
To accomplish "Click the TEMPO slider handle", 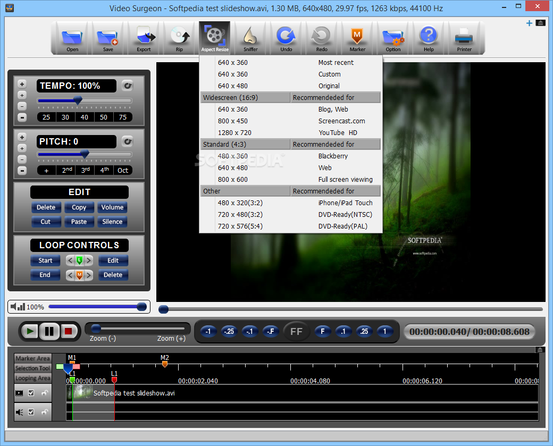I will click(78, 100).
